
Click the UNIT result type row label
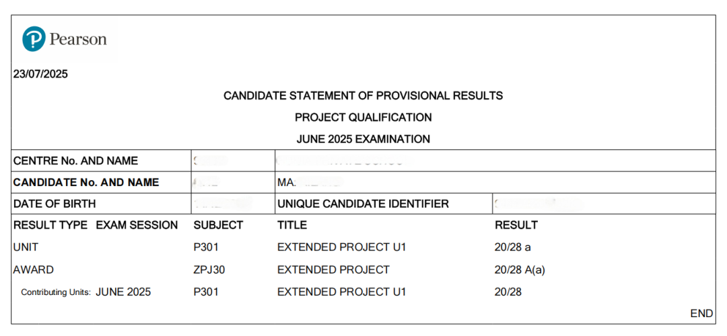pyautogui.click(x=24, y=247)
